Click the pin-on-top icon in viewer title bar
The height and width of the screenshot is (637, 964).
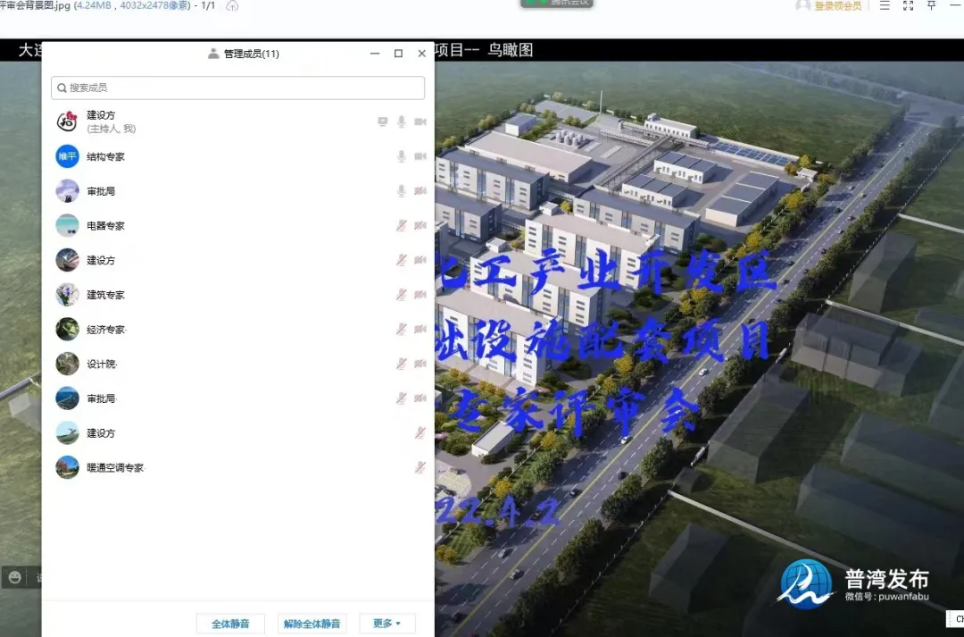pyautogui.click(x=932, y=5)
